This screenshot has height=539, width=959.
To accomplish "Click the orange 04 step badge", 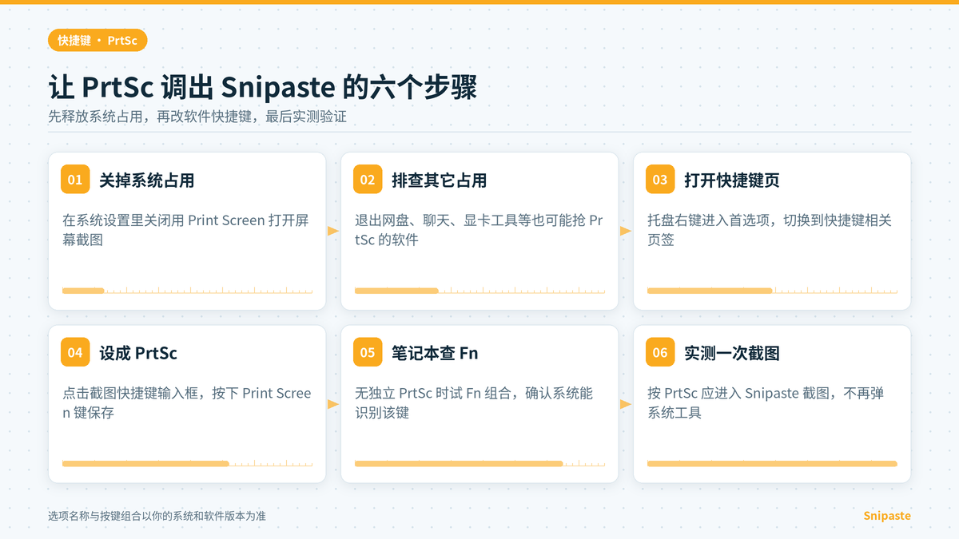I will 75,352.
